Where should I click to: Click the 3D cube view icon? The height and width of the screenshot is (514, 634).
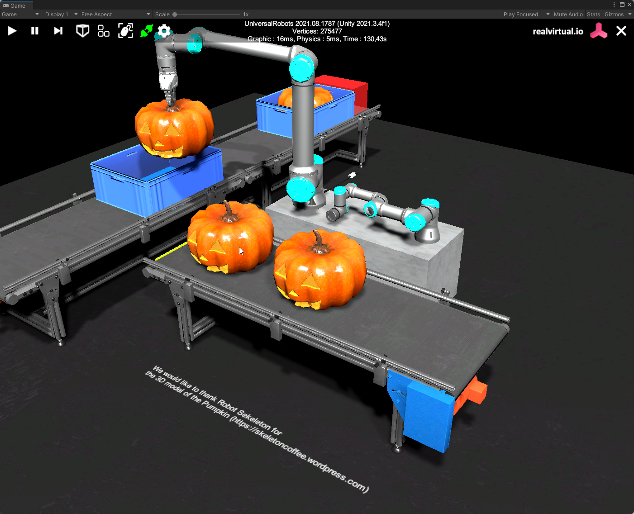[x=82, y=31]
